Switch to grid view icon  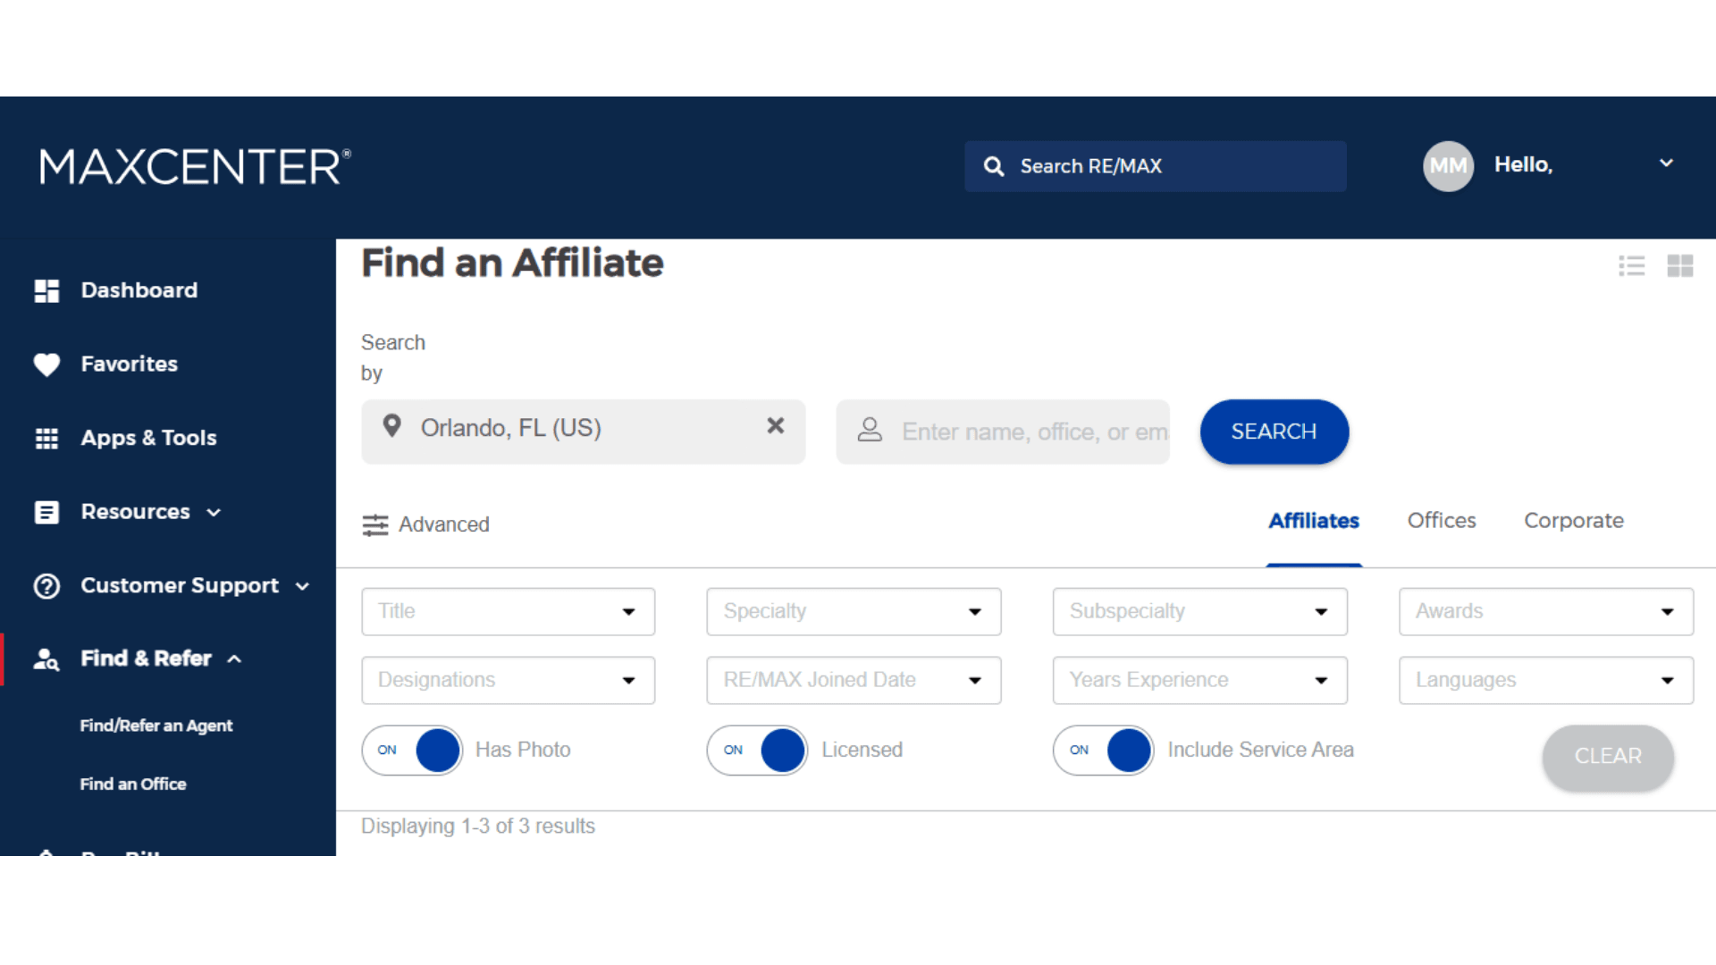(x=1680, y=265)
